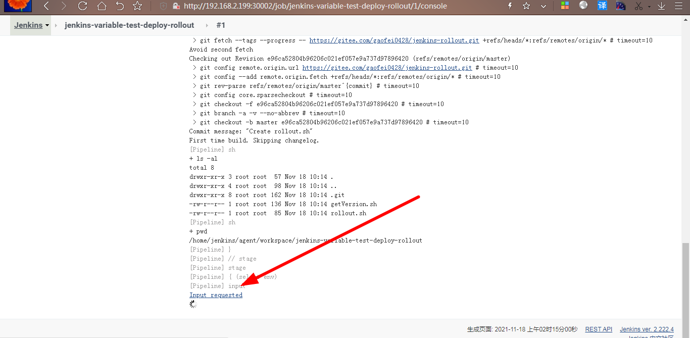Open the Jenkins breadcrumb link
Screen dimensions: 690x338
click(x=28, y=25)
